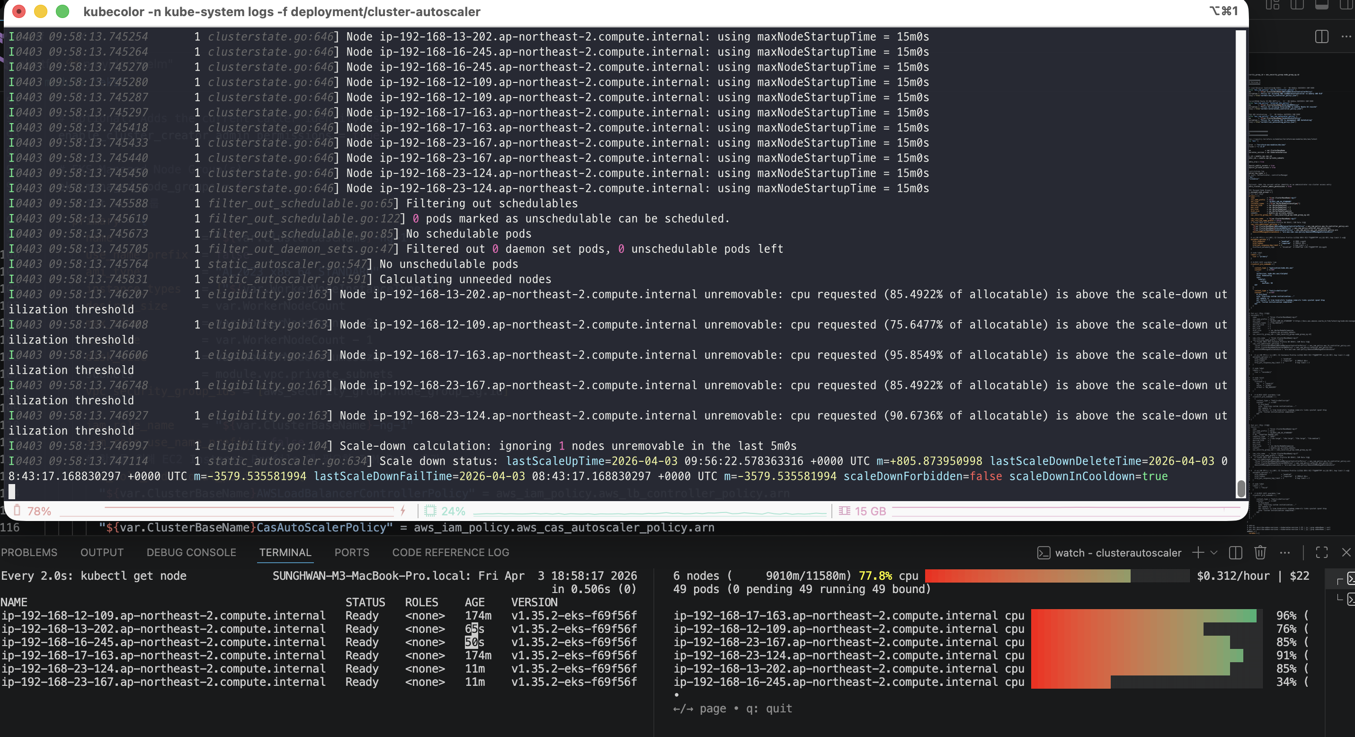The height and width of the screenshot is (737, 1355).
Task: Kill the terminal with the trash icon
Action: pos(1260,552)
